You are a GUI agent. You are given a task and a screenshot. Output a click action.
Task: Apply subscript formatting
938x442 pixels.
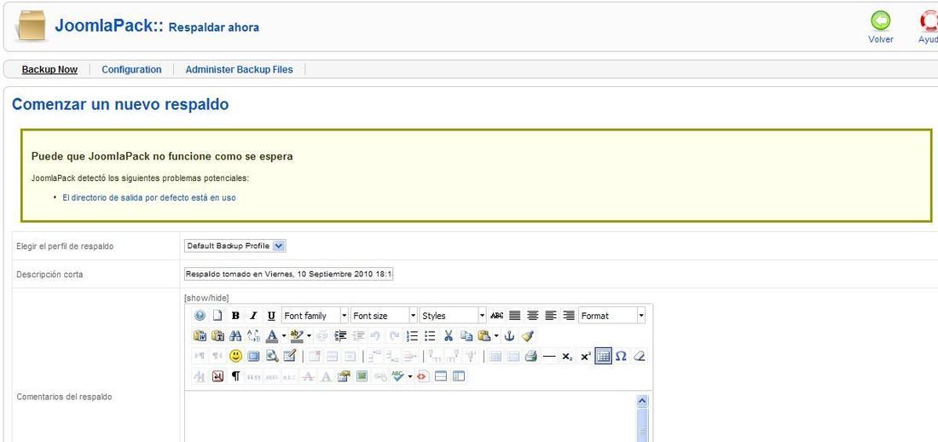tap(567, 357)
